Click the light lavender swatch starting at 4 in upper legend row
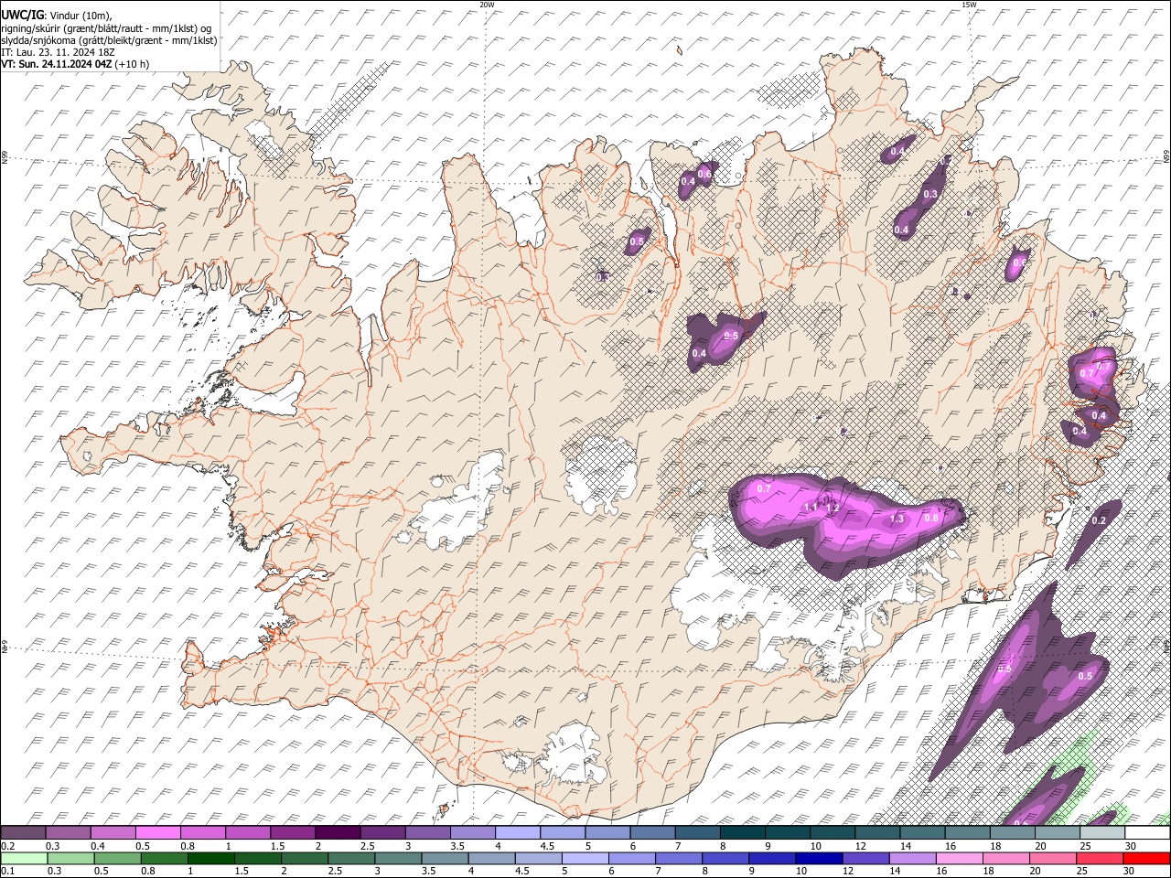The width and height of the screenshot is (1171, 878). pos(517,833)
